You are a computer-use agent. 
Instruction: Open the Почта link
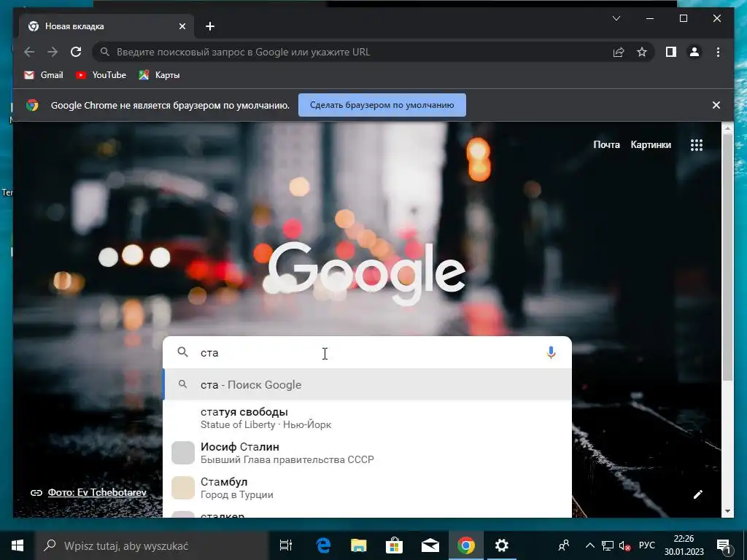(x=606, y=145)
